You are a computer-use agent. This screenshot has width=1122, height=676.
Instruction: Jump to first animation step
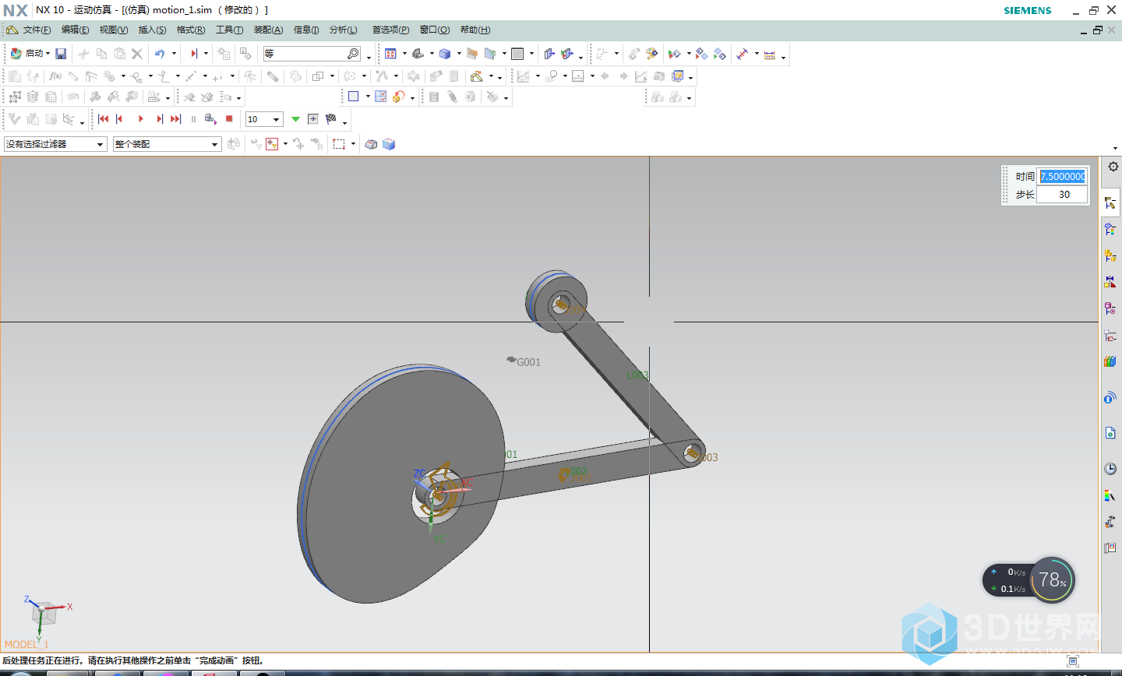(x=104, y=119)
